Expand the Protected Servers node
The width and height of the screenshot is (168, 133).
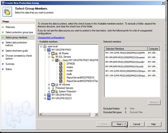point(49,88)
